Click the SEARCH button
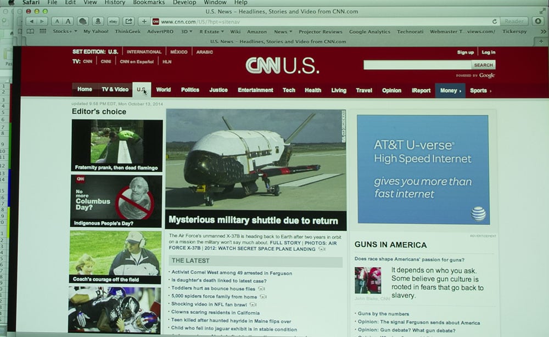549x337 pixels. [x=483, y=65]
